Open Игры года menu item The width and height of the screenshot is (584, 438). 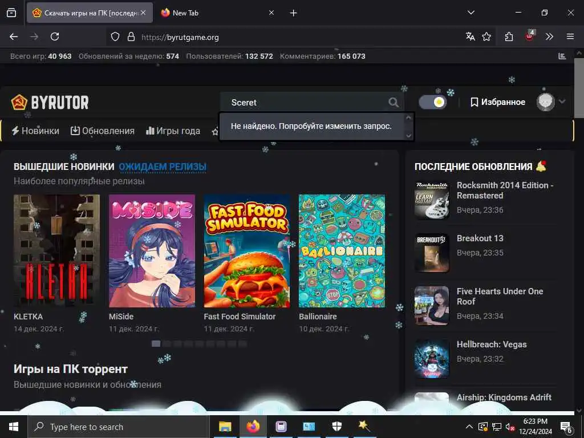(173, 131)
